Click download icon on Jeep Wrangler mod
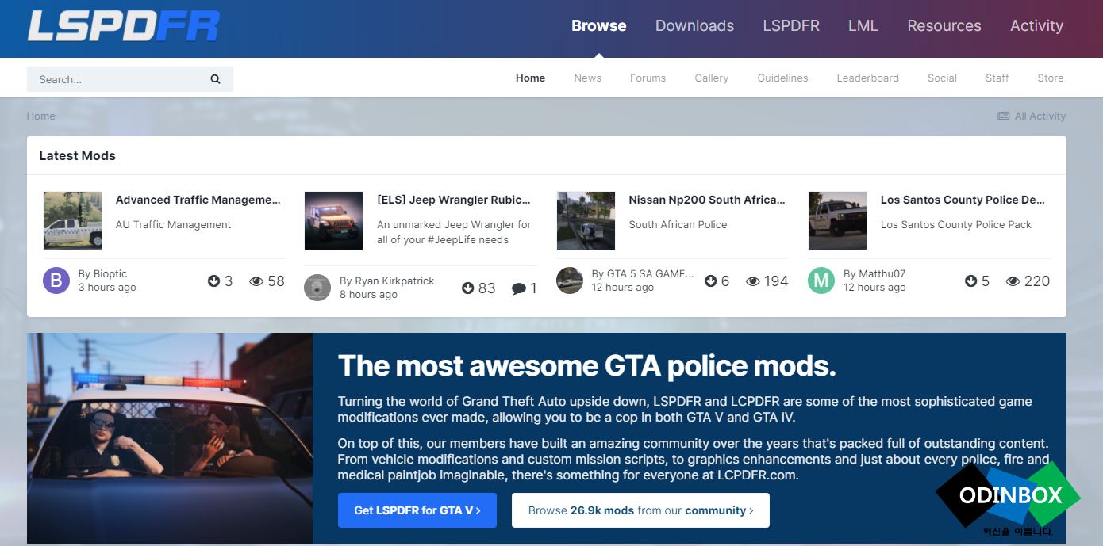 tap(468, 288)
